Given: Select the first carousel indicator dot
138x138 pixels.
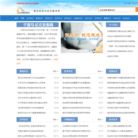Looking at the screenshot, I should pos(90,51).
